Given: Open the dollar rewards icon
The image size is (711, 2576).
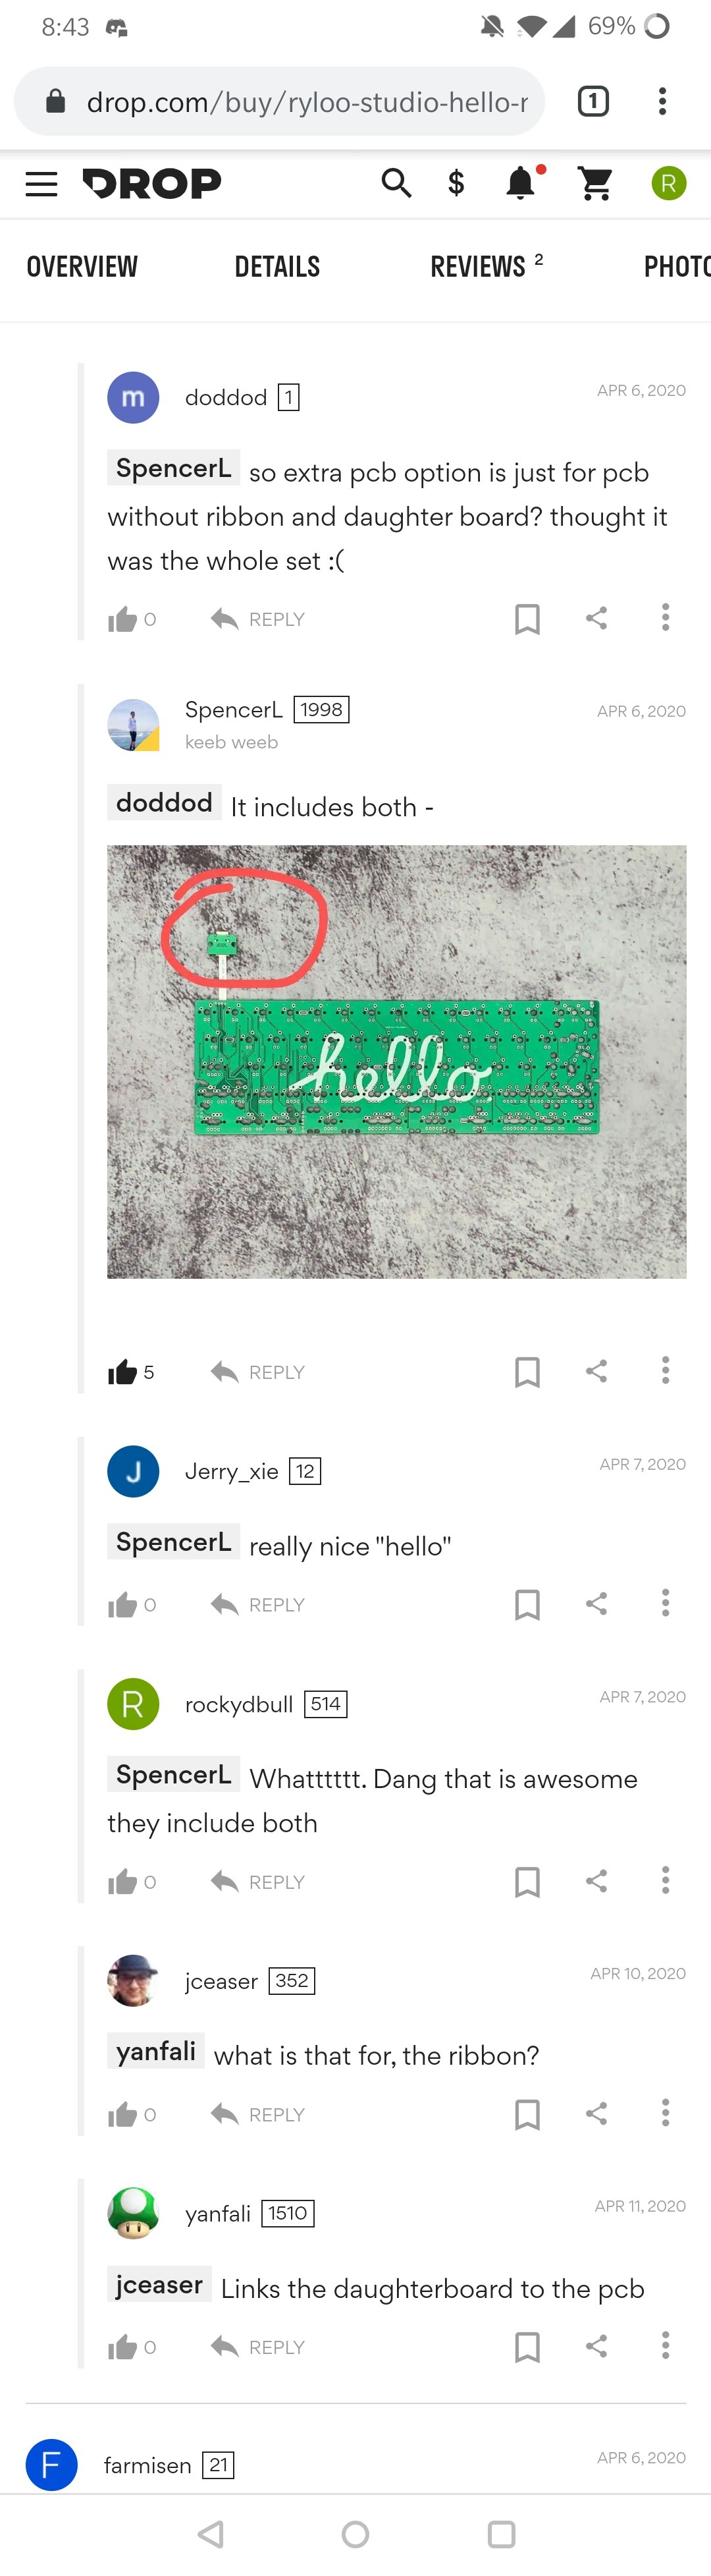Looking at the screenshot, I should click(456, 183).
